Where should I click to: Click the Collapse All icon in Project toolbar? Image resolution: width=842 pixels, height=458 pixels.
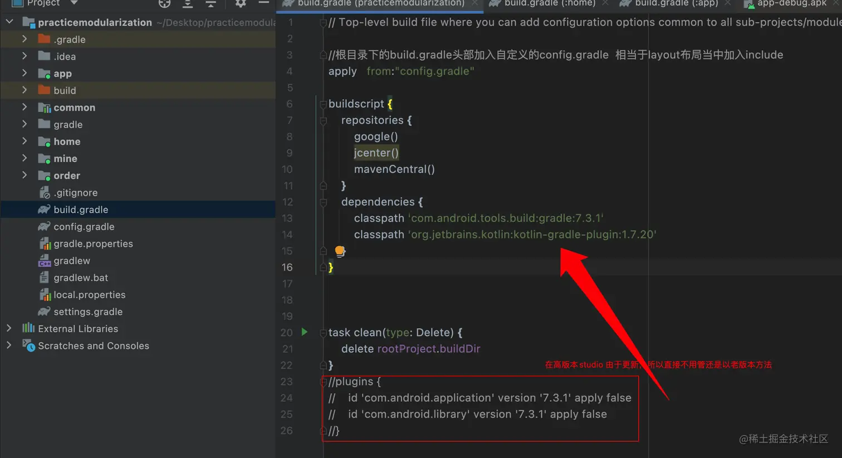(x=210, y=3)
